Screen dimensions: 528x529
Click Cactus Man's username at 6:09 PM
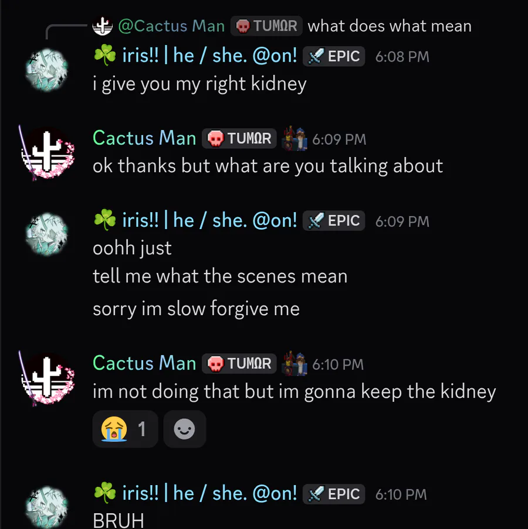point(144,138)
